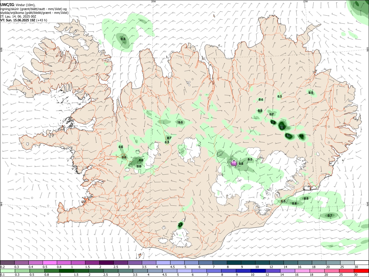Image resolution: width=369 pixels, height=277 pixels.
Task: Click the bright red swatch ending the rain scale
Action: (x=361, y=271)
